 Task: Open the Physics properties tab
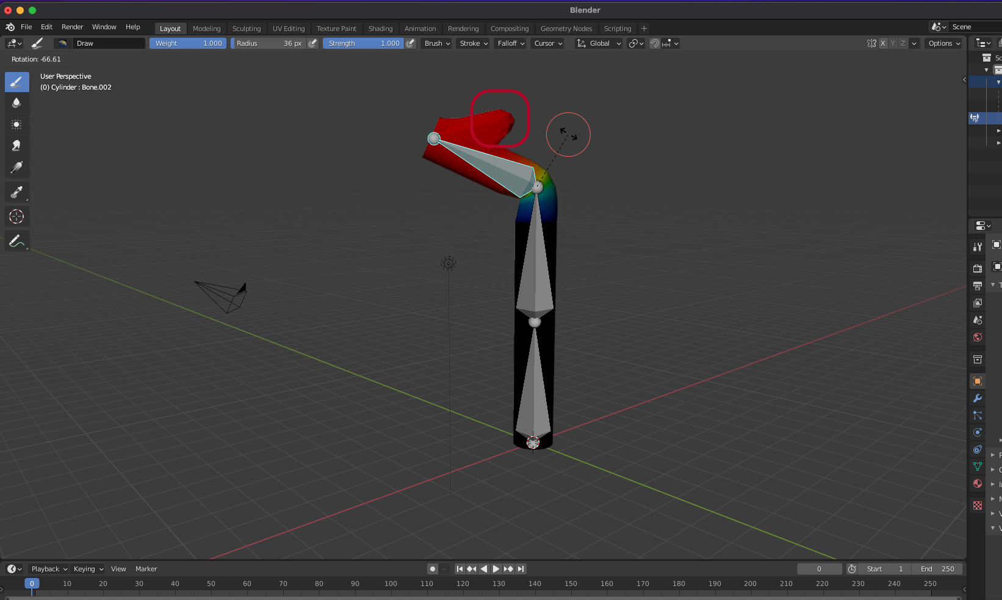[977, 432]
